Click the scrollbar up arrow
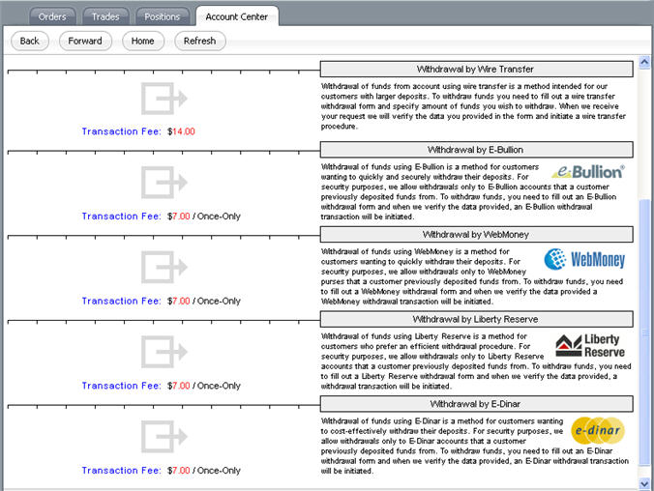This screenshot has height=491, width=654. pos(644,63)
